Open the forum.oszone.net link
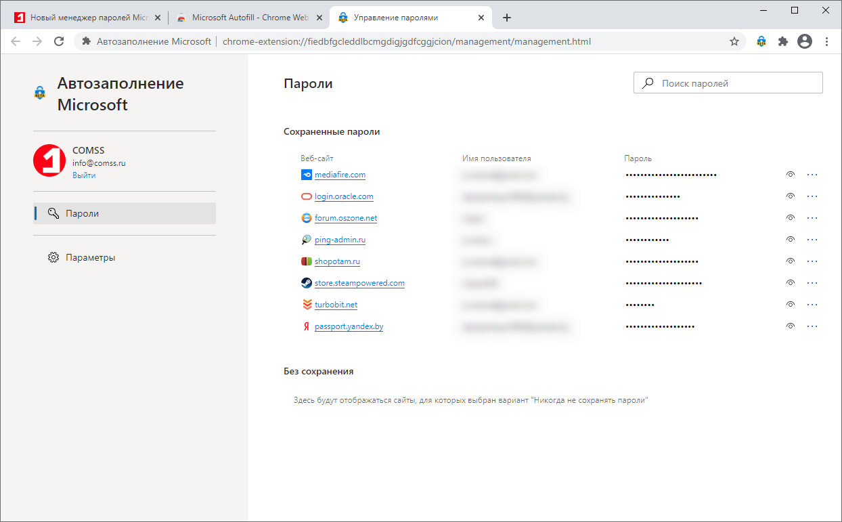 [346, 218]
